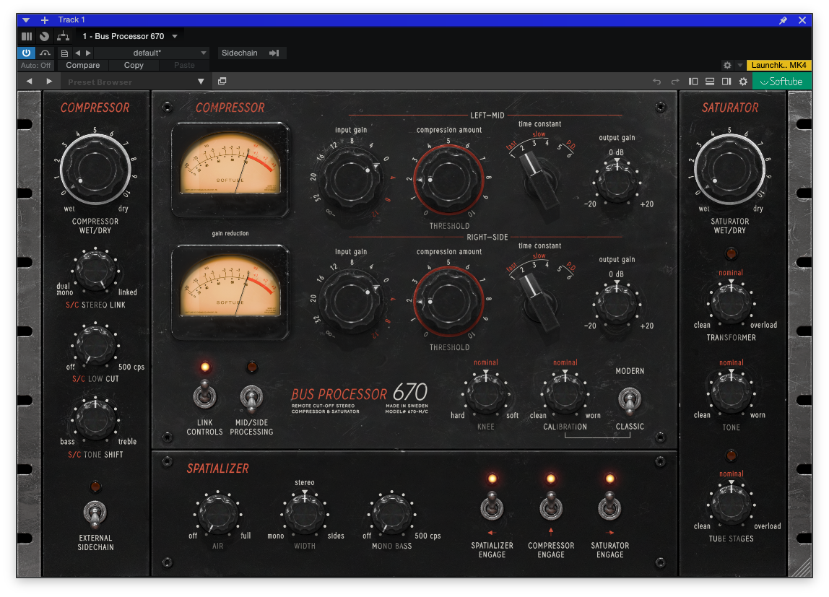829x597 pixels.
Task: Click the S/C Tone Shift knob
Action: click(96, 419)
